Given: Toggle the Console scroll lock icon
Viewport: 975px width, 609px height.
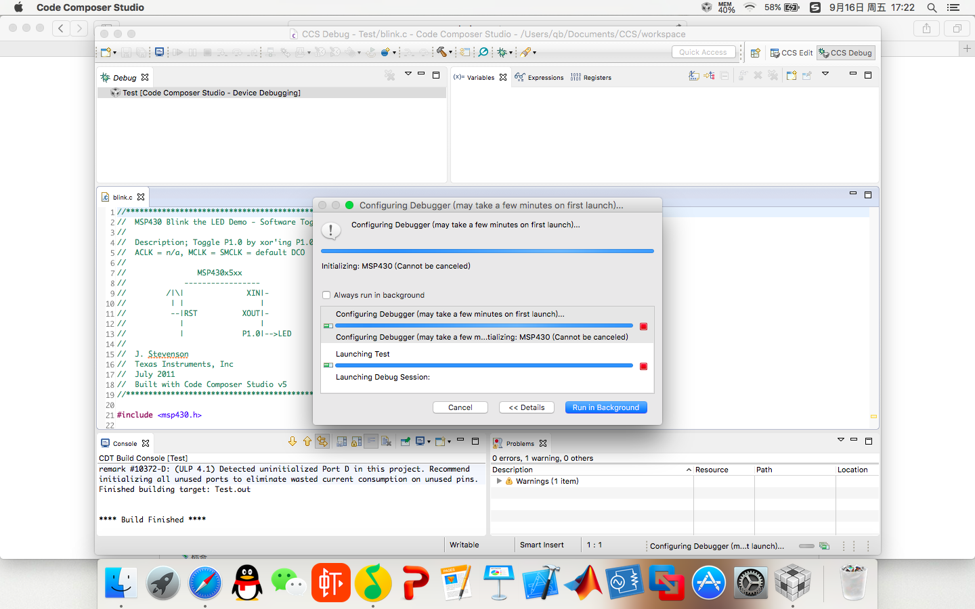Looking at the screenshot, I should [356, 442].
